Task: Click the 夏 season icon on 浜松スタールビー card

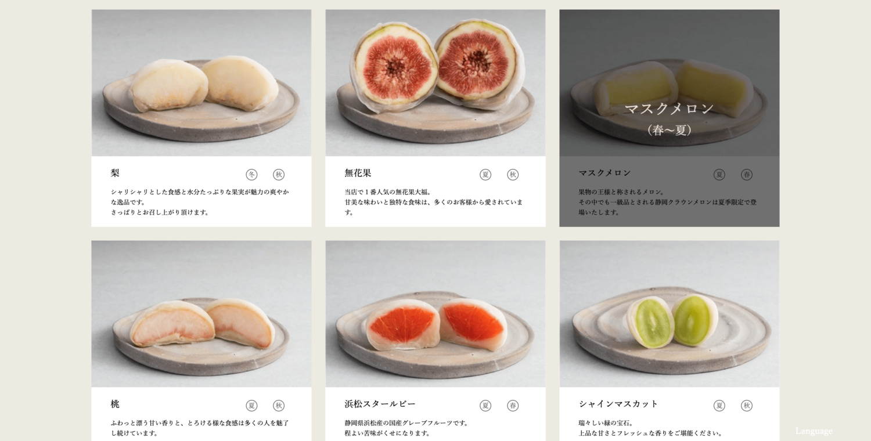Action: (x=485, y=406)
